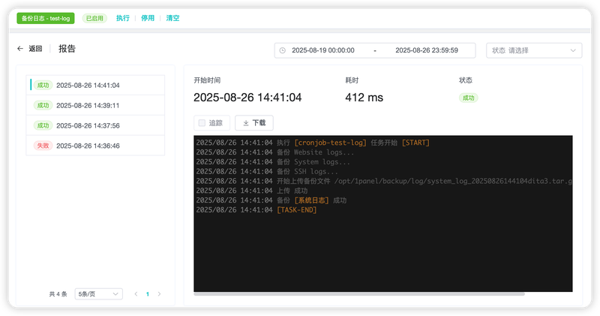Click the 备份 System logs... log line
This screenshot has width=600, height=316.
point(273,162)
